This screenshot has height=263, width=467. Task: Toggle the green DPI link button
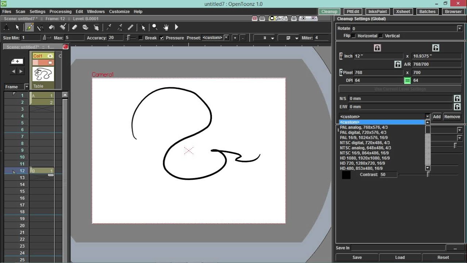pyautogui.click(x=408, y=81)
